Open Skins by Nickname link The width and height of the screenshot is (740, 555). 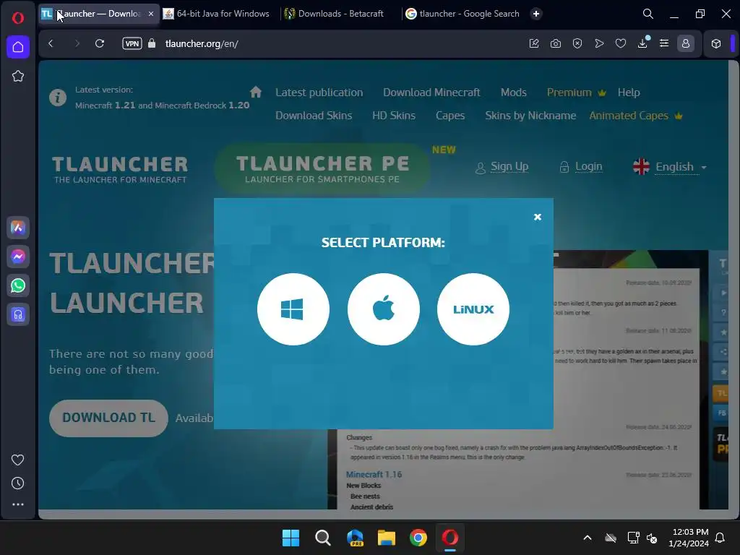click(530, 116)
